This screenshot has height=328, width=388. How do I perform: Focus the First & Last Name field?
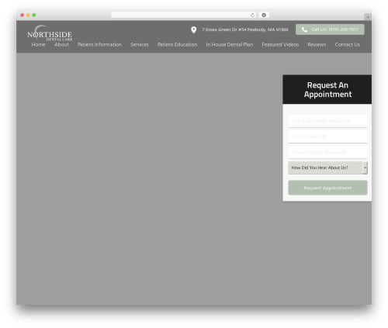click(x=327, y=121)
